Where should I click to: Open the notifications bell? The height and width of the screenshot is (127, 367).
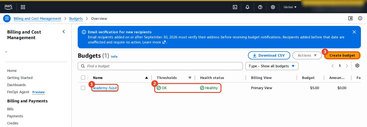point(247,7)
